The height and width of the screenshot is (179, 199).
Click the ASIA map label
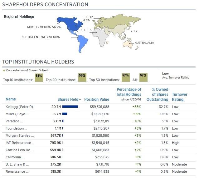point(134,31)
